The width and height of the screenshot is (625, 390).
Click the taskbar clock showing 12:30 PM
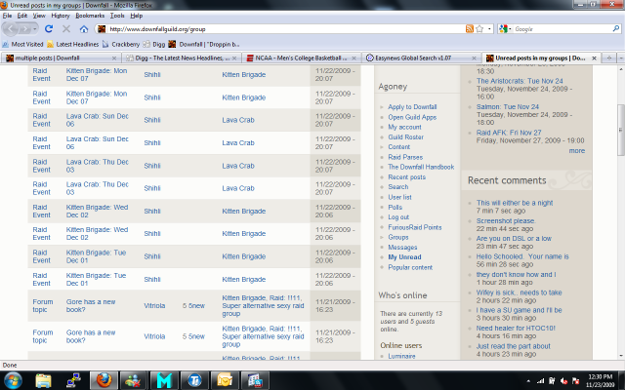coord(601,380)
